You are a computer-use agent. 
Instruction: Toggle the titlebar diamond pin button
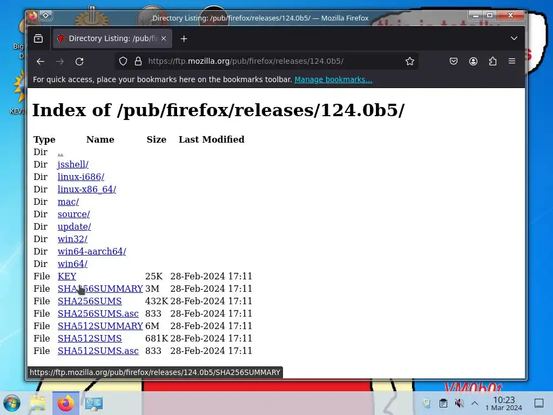coord(46,16)
